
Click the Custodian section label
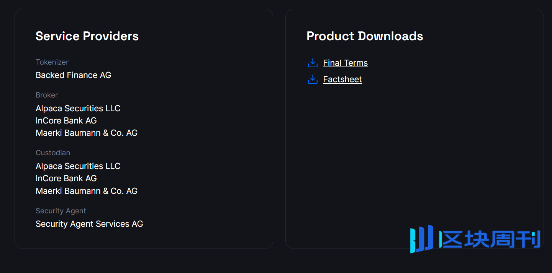[x=53, y=153]
